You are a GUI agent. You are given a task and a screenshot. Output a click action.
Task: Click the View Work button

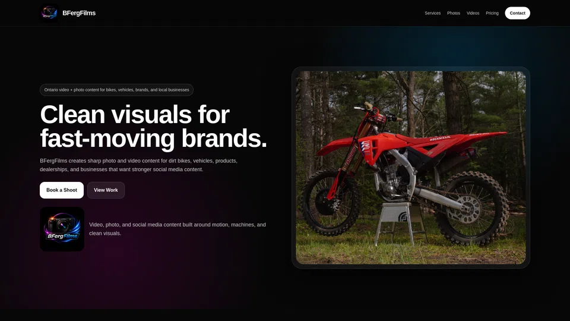coord(106,190)
